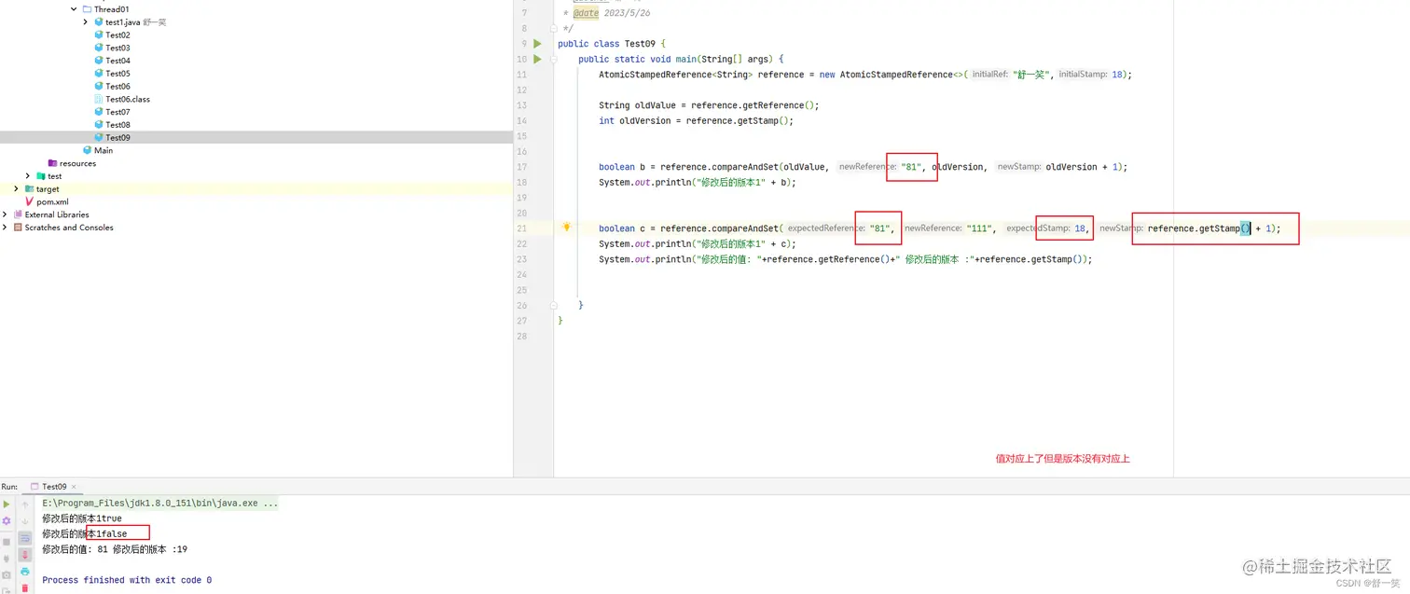Click console line '修改后的版本1true'
The height and width of the screenshot is (594, 1410).
[82, 518]
